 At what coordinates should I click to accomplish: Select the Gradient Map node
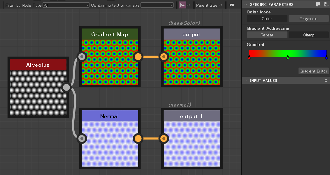110,56
